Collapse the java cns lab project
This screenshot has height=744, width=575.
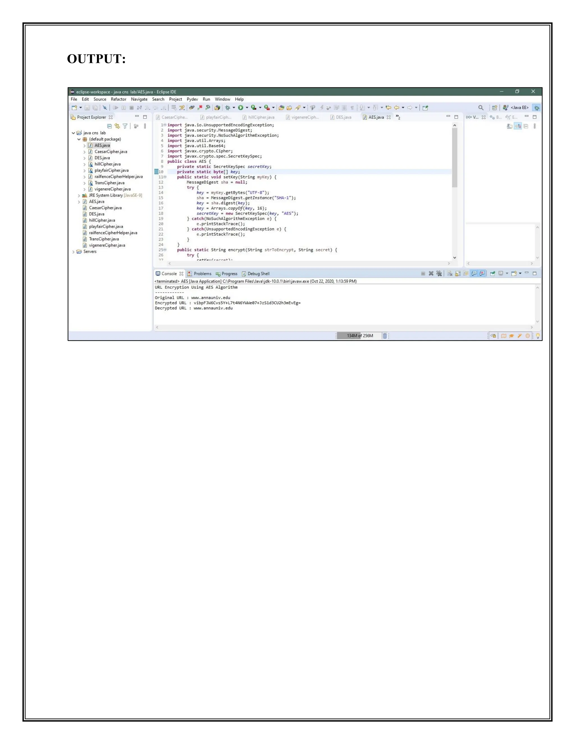(73, 133)
